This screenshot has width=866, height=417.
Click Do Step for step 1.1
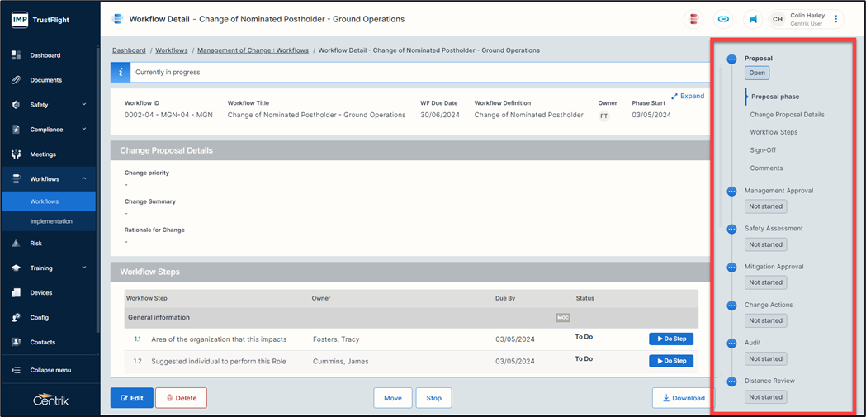670,339
